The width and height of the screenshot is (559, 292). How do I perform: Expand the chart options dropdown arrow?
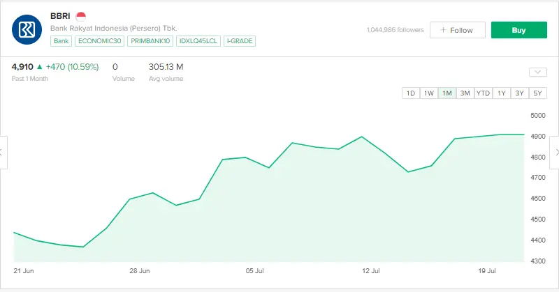(x=537, y=72)
